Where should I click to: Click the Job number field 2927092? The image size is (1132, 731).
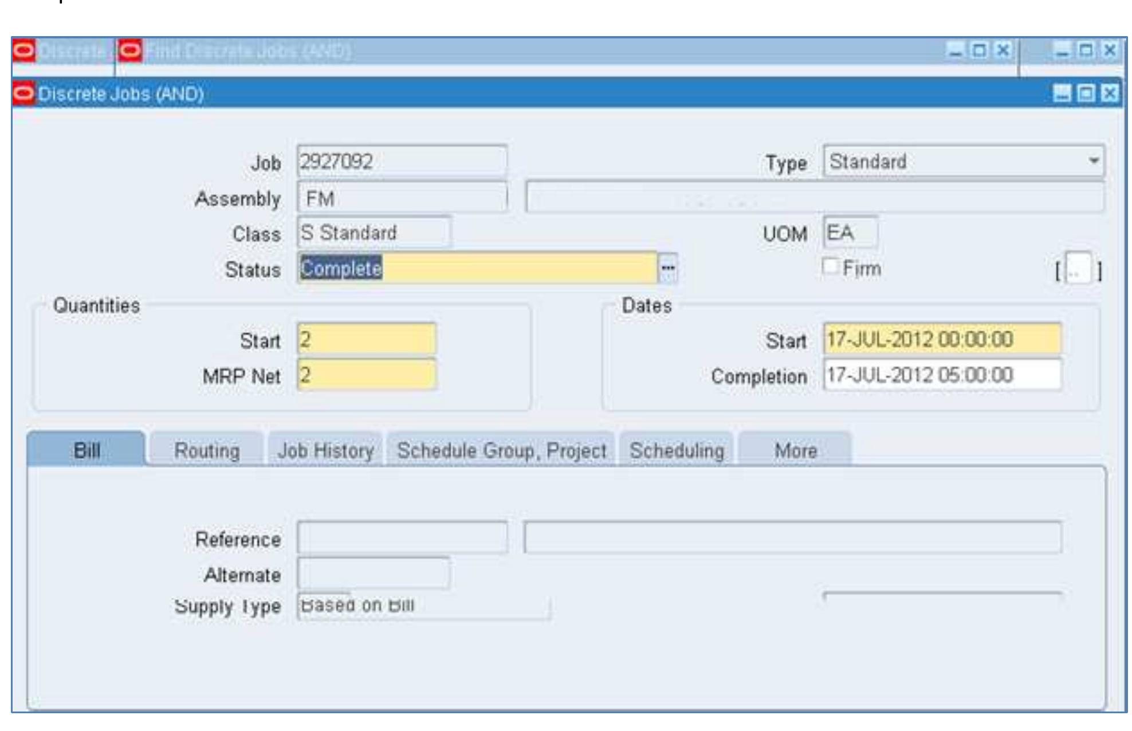[x=401, y=162]
